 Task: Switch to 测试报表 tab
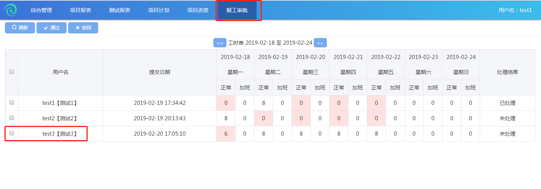[x=120, y=10]
